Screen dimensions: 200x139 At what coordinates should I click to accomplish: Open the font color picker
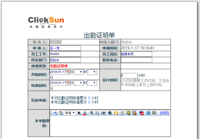coord(85,113)
